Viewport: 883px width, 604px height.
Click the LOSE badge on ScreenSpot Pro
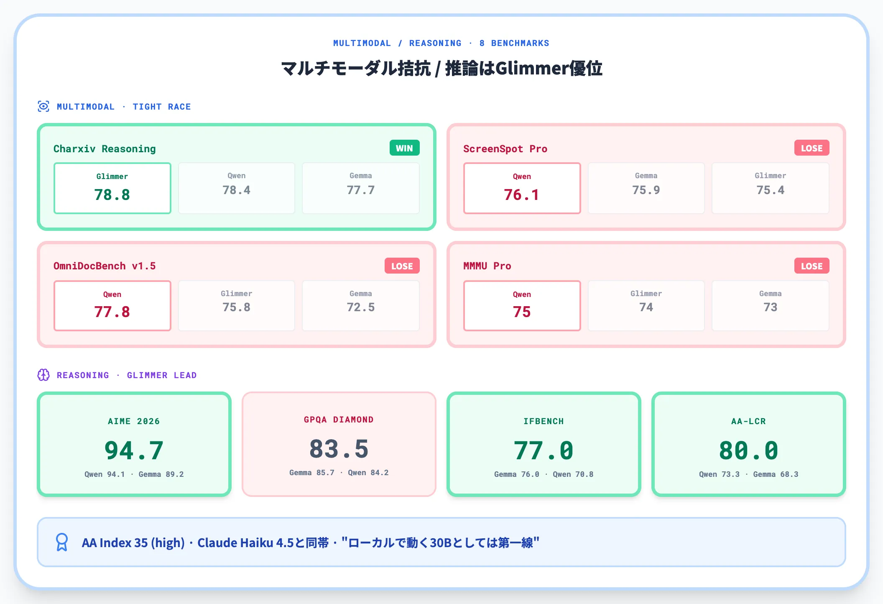pyautogui.click(x=812, y=148)
